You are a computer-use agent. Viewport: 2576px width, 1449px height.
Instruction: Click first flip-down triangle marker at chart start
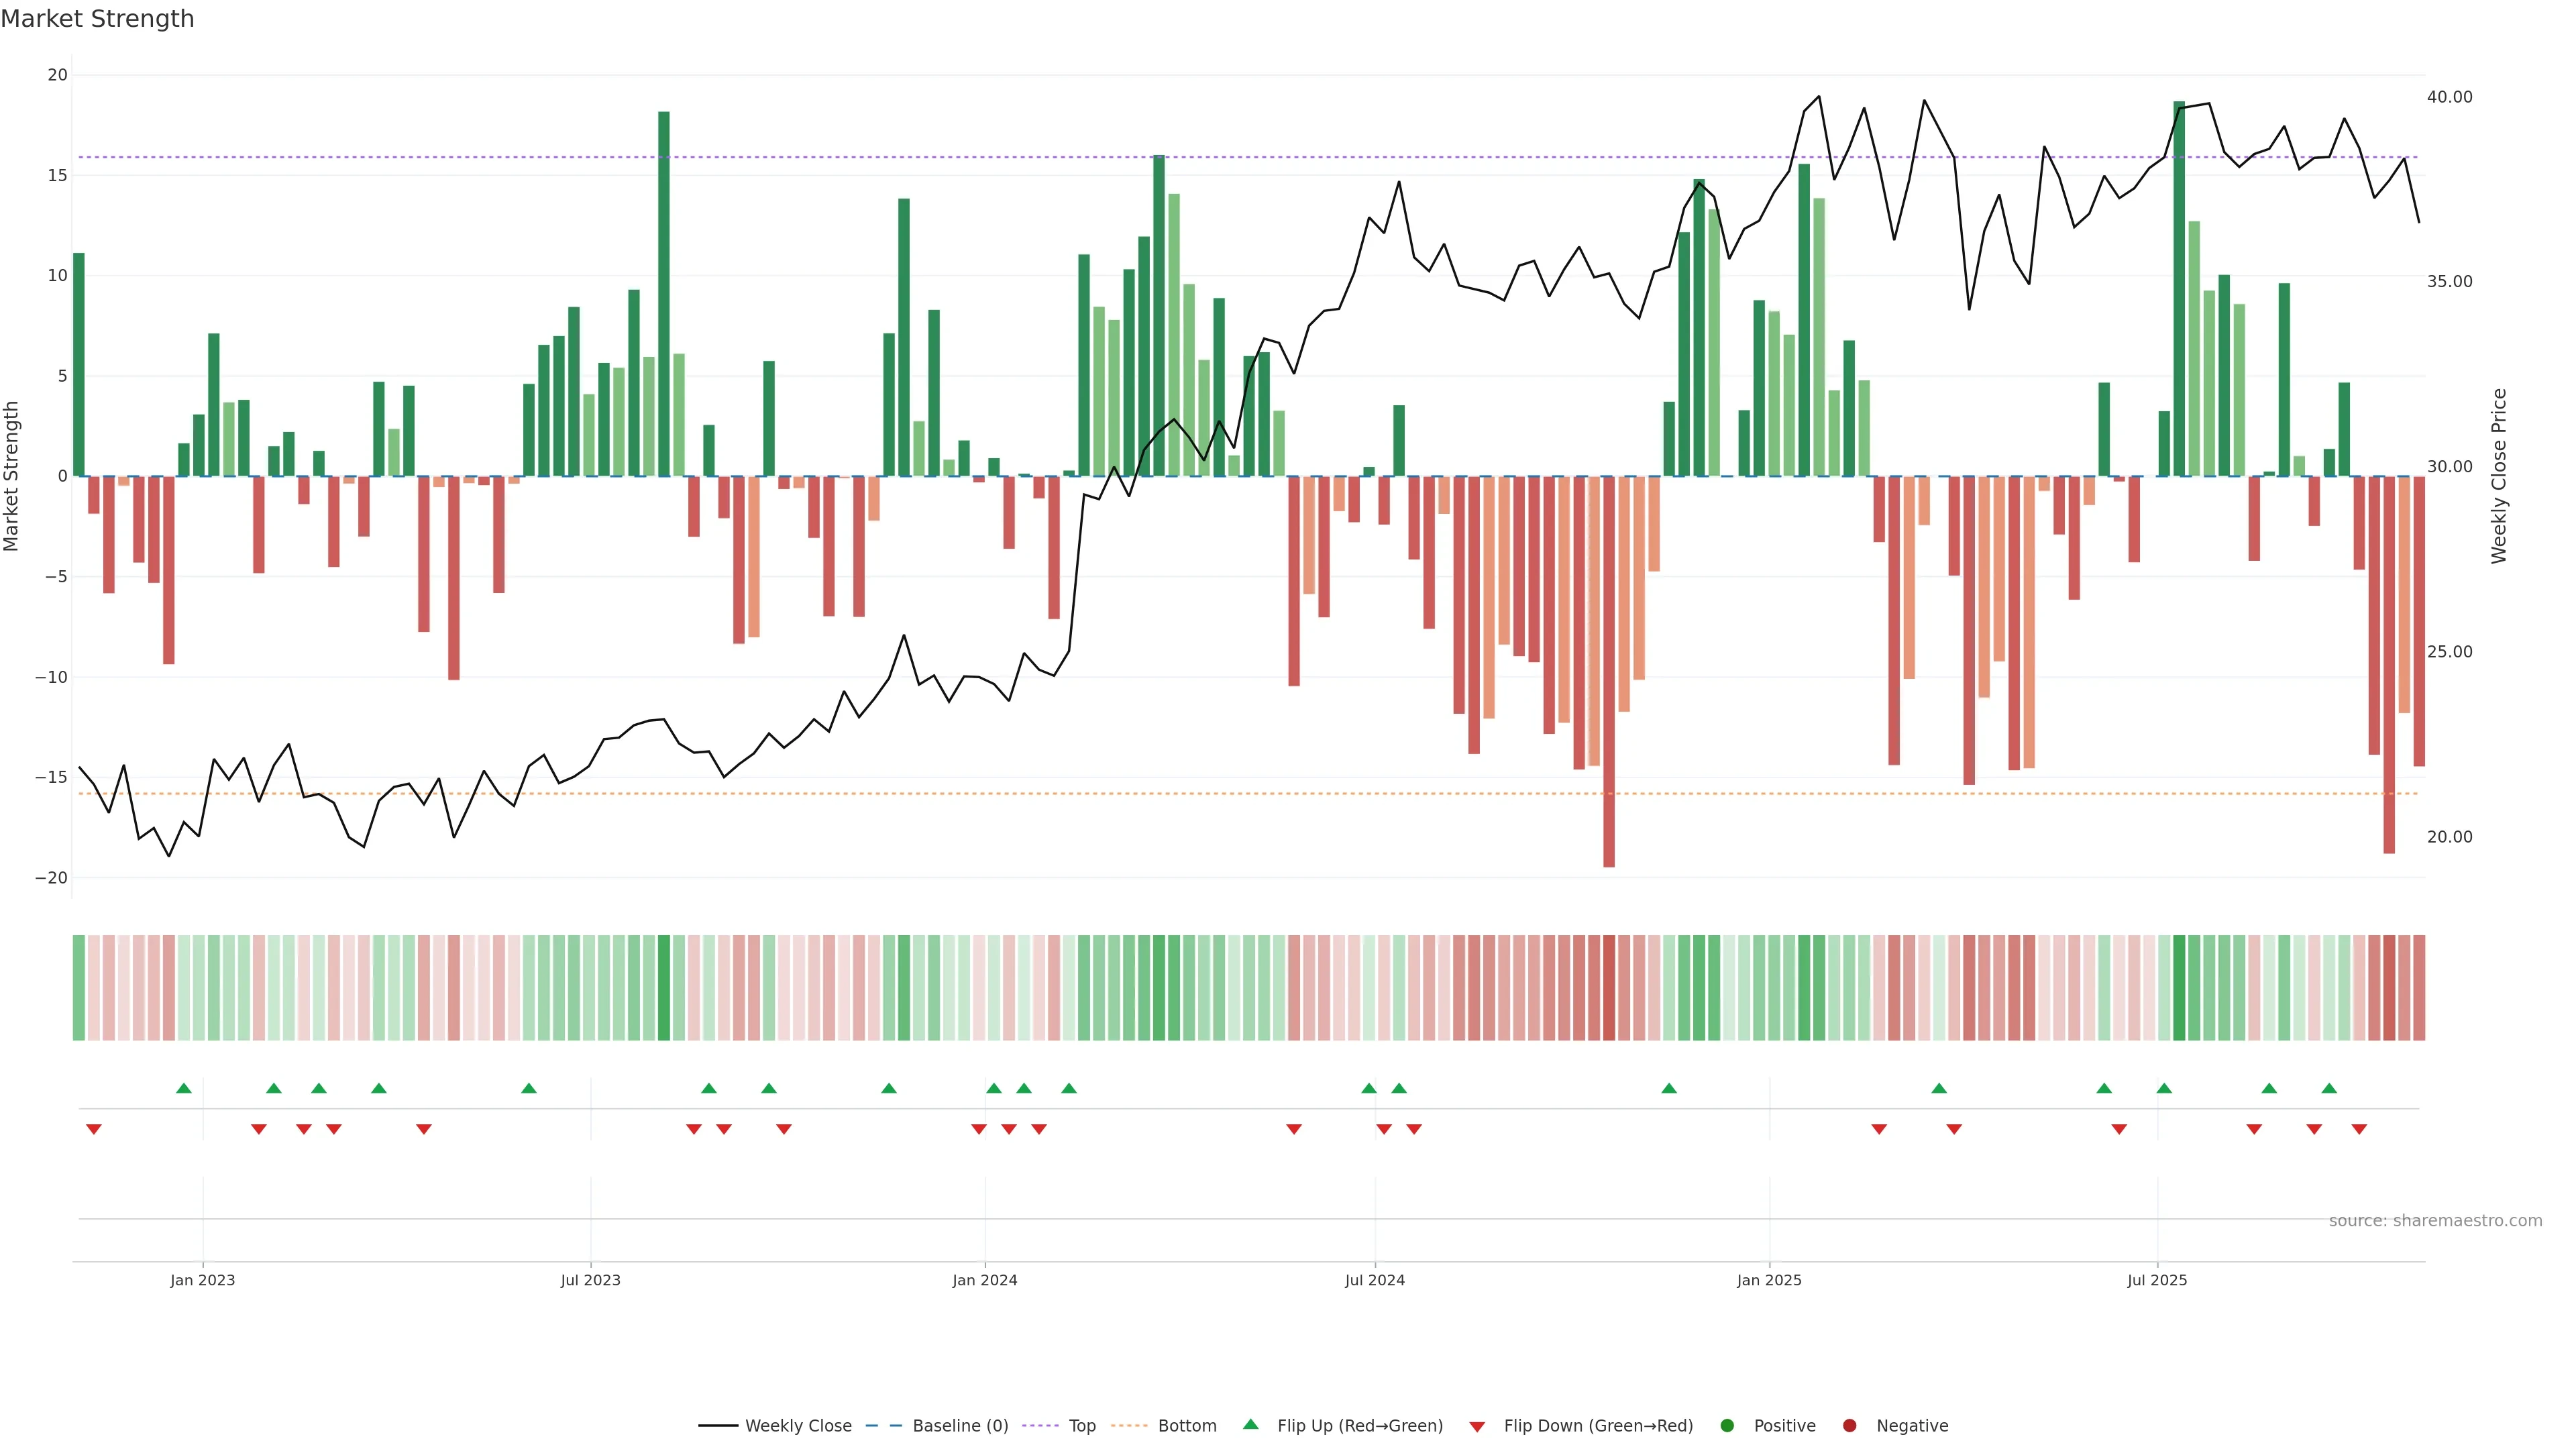(94, 1129)
